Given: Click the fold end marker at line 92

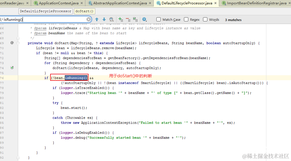Looking at the screenshot, I should [x=18, y=158].
